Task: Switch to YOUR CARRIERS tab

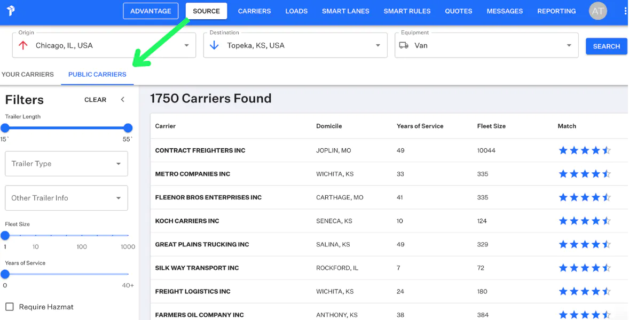Action: [x=28, y=75]
